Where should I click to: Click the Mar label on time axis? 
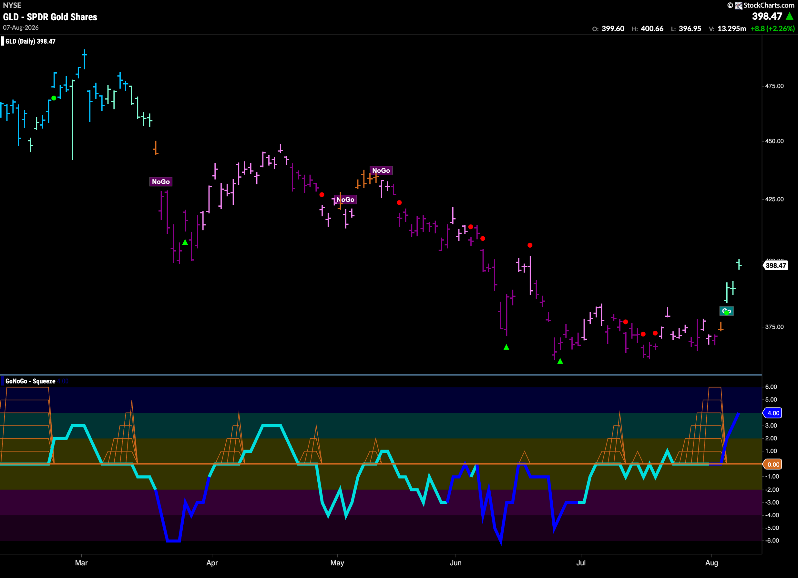pyautogui.click(x=81, y=562)
